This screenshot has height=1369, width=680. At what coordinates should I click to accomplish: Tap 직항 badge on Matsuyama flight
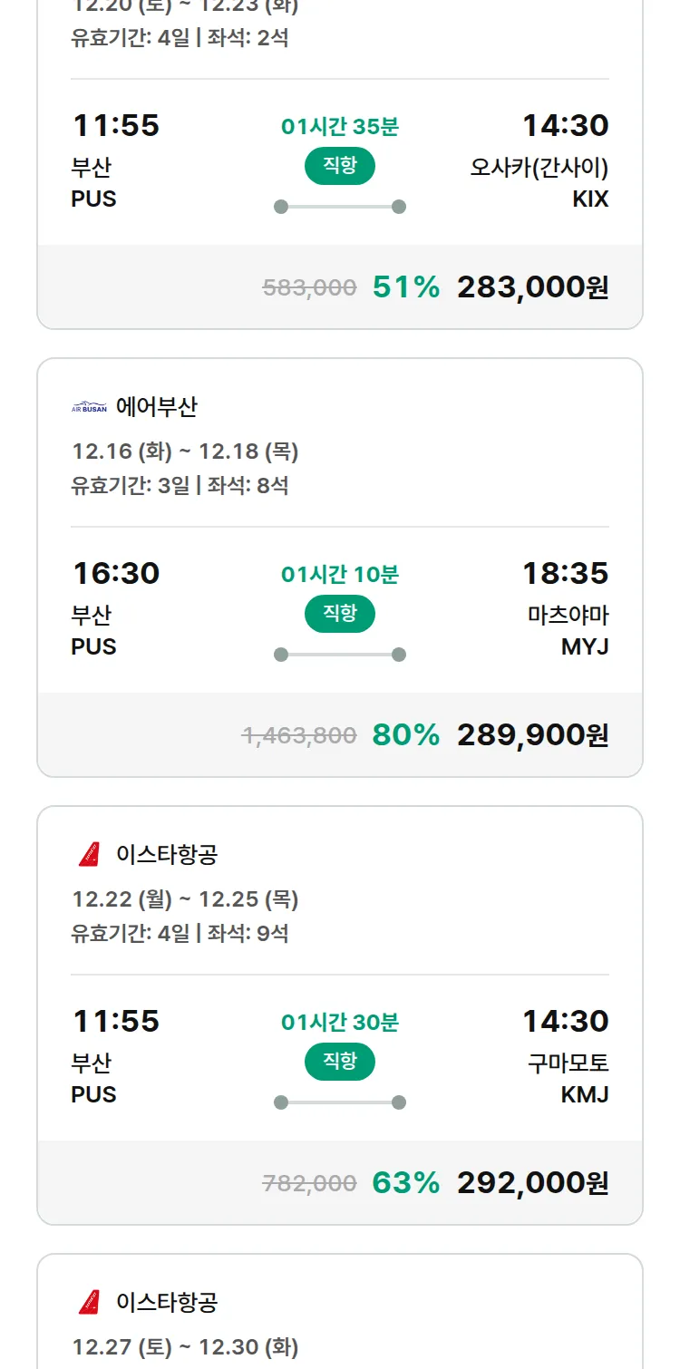tap(339, 614)
